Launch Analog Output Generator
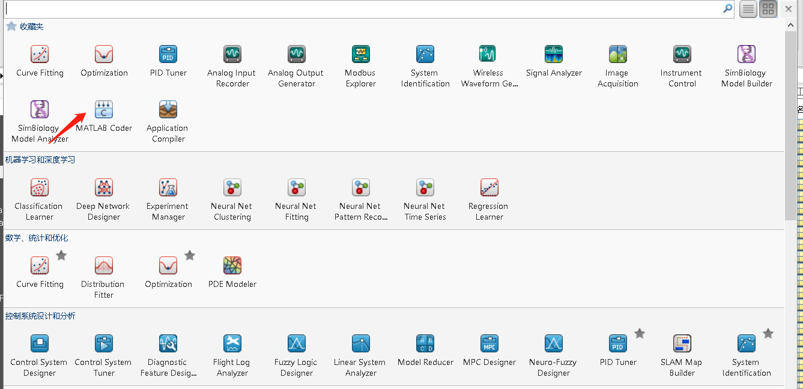This screenshot has height=389, width=803. (x=296, y=66)
